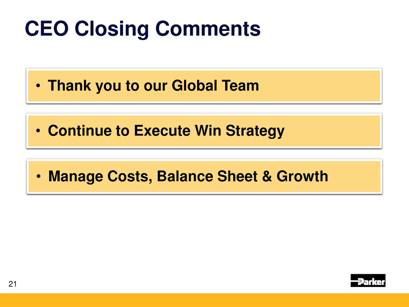Click the word "Costs" in the third bullet
409x307 pixels.
[x=127, y=176]
